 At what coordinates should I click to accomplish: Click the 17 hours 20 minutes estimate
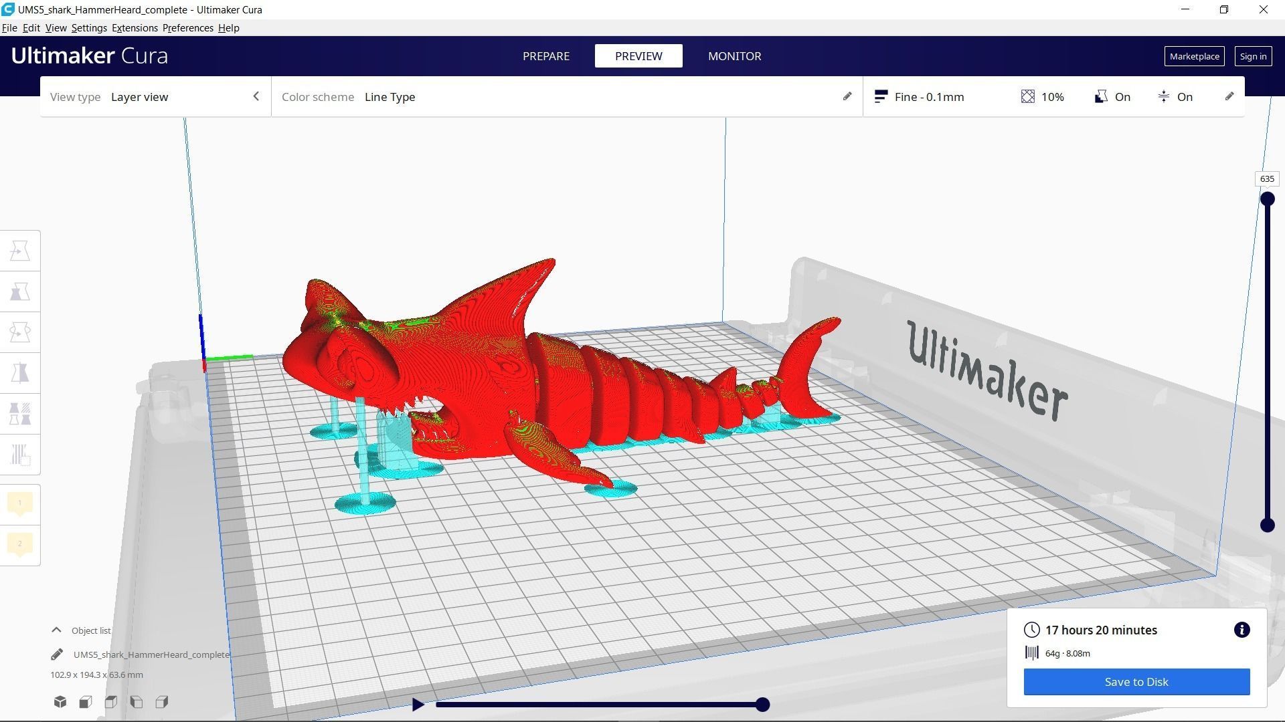pos(1101,630)
